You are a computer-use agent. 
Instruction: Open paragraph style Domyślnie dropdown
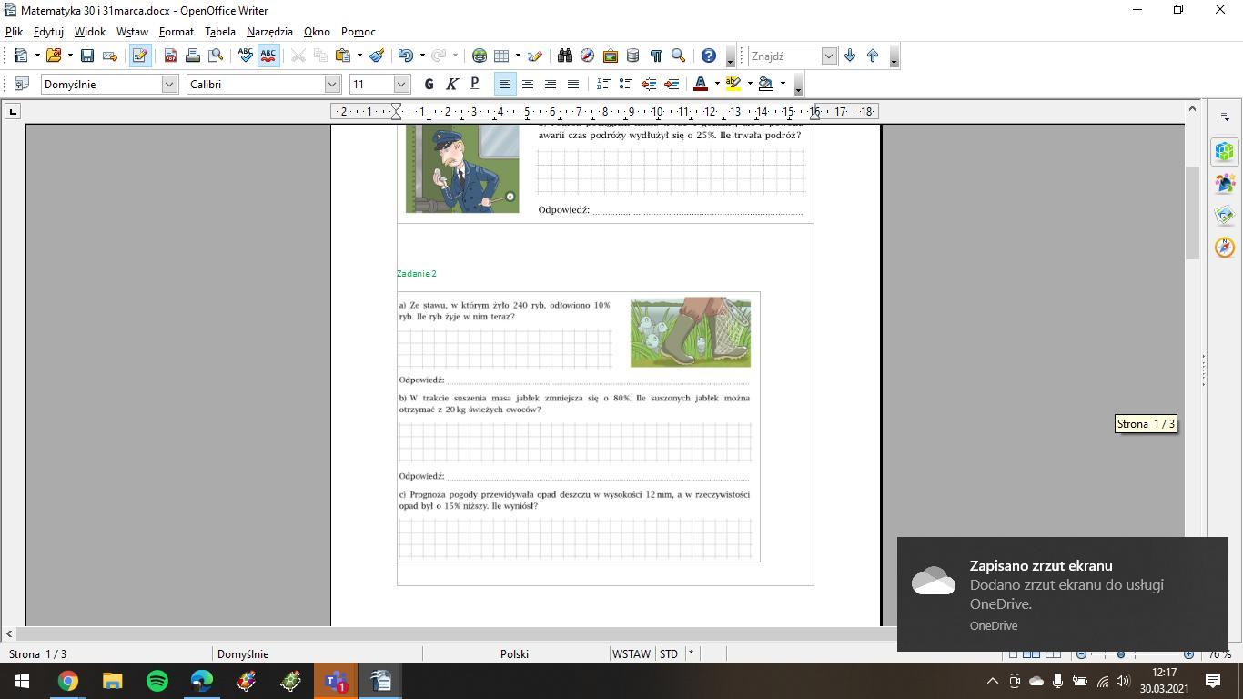169,84
